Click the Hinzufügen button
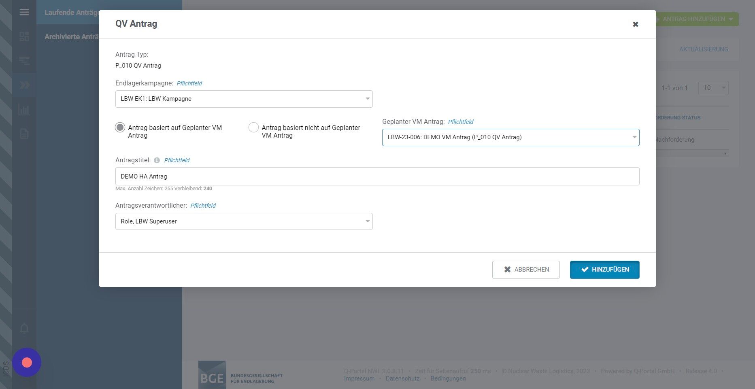Screen dimensions: 755x389 click(x=604, y=270)
